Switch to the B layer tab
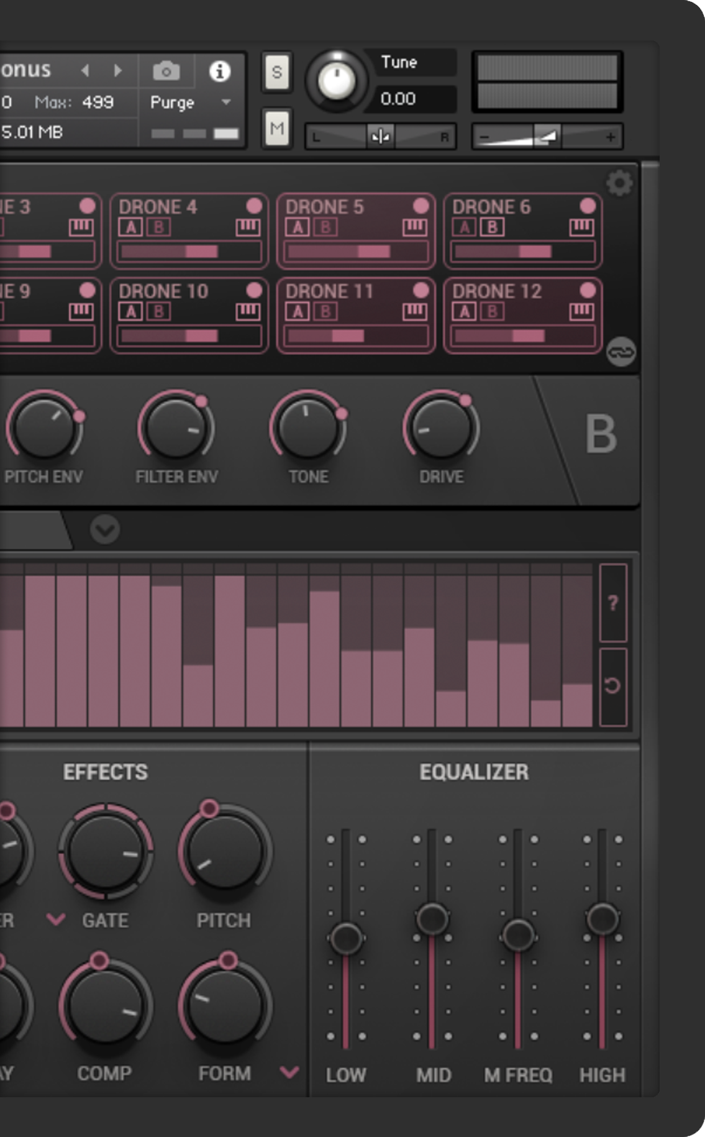The height and width of the screenshot is (1137, 705). (601, 434)
